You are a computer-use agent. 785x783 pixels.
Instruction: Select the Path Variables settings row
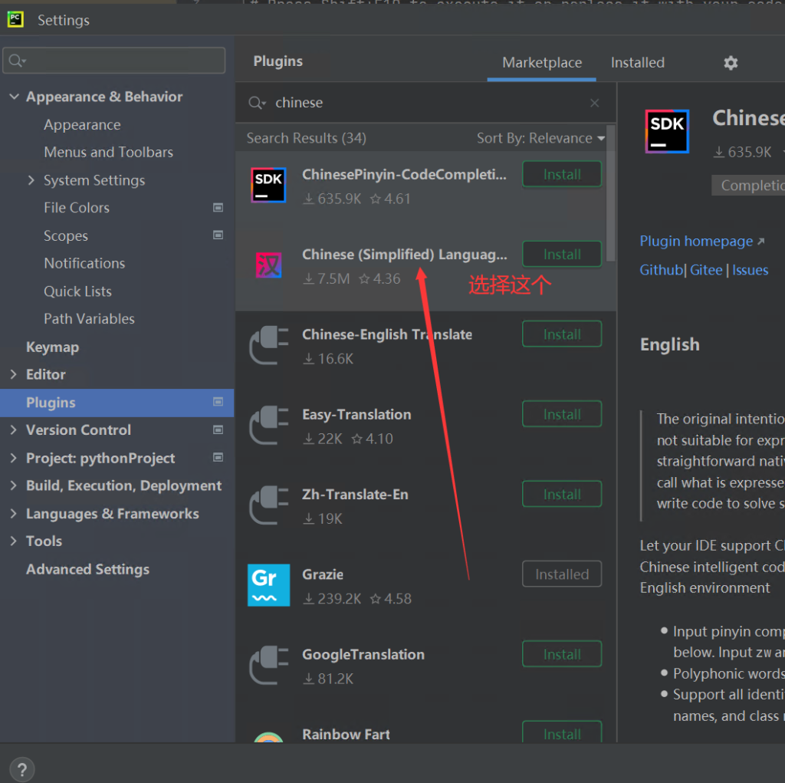tap(89, 319)
